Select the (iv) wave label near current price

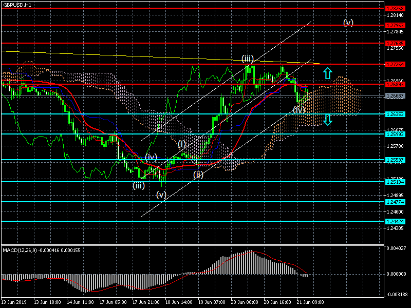(x=299, y=109)
